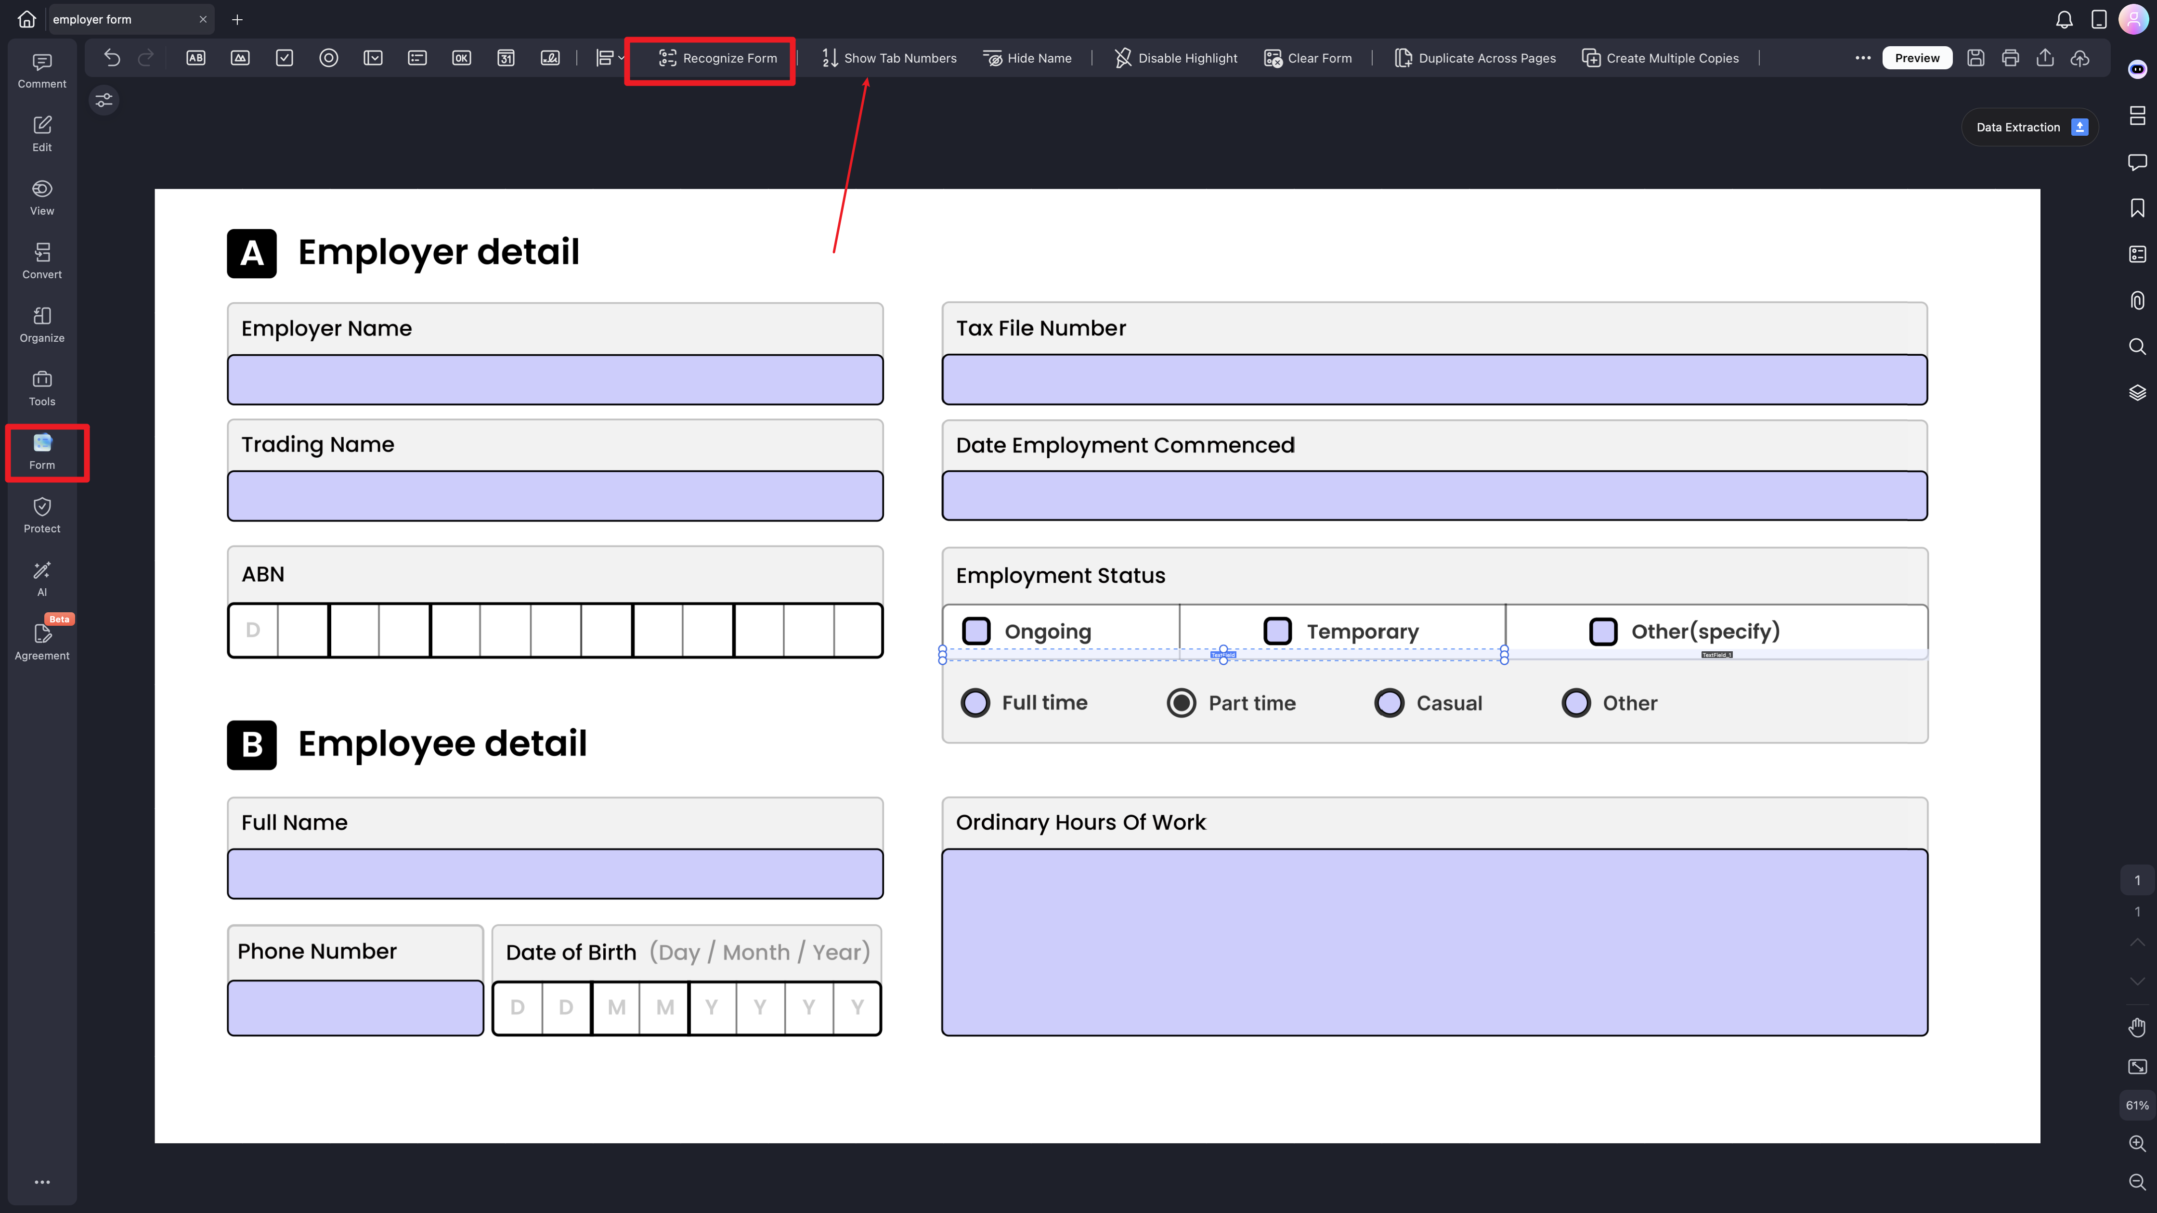Open the Comment panel
Screen dimensions: 2157x1213
click(x=42, y=71)
